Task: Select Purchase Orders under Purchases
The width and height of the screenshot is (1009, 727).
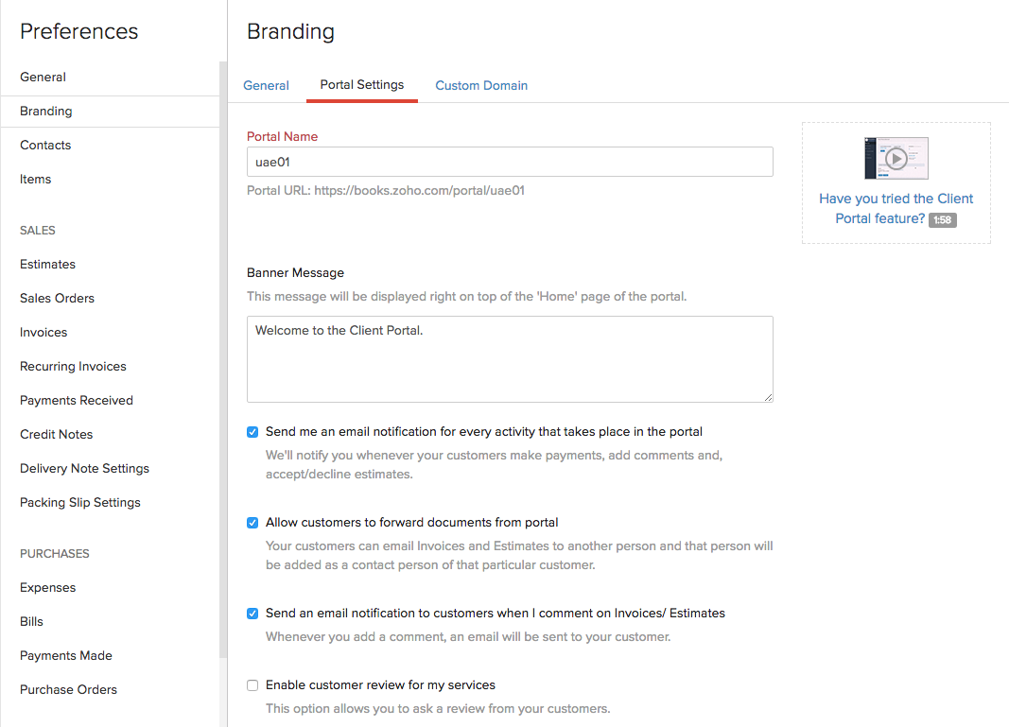Action: (68, 689)
